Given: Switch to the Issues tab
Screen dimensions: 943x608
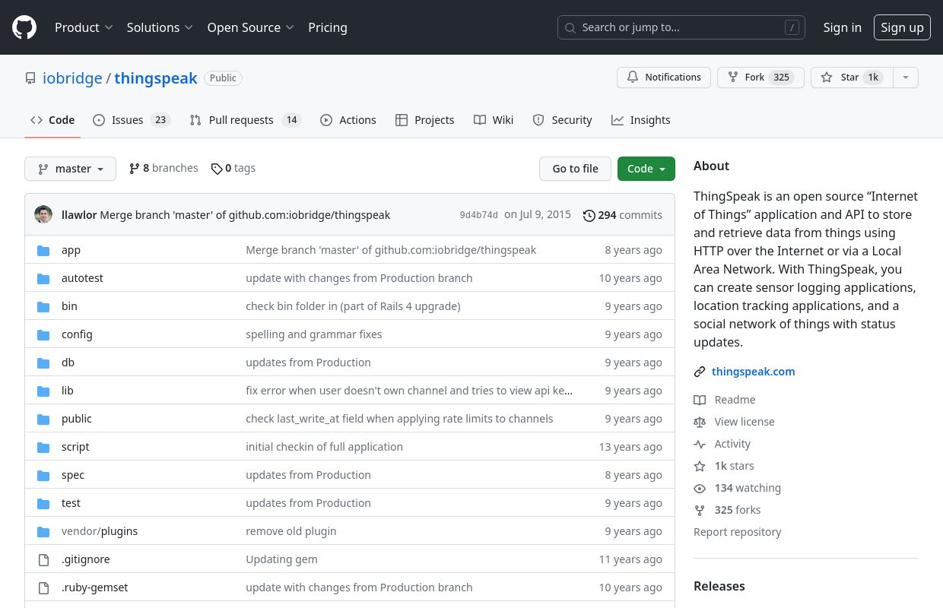Looking at the screenshot, I should [x=131, y=120].
